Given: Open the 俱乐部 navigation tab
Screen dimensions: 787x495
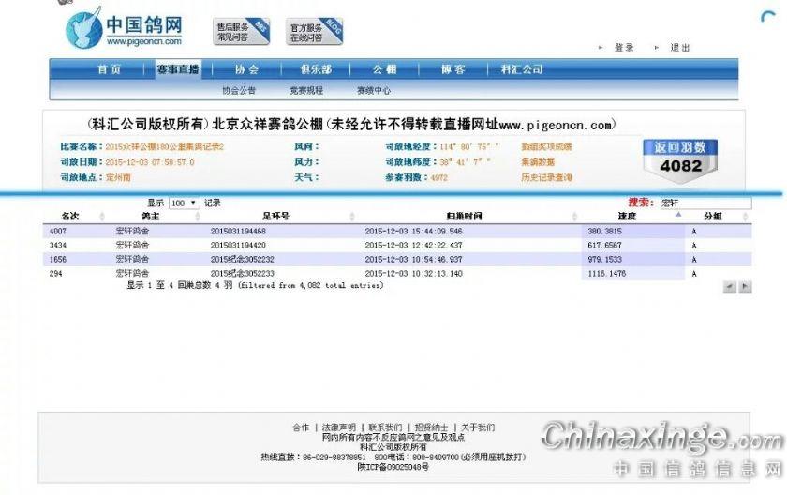Looking at the screenshot, I should tap(315, 69).
